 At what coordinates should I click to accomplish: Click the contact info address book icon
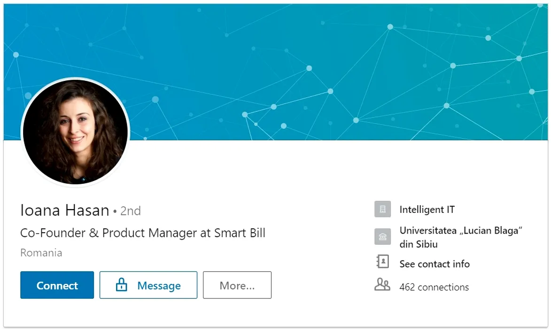tap(382, 262)
